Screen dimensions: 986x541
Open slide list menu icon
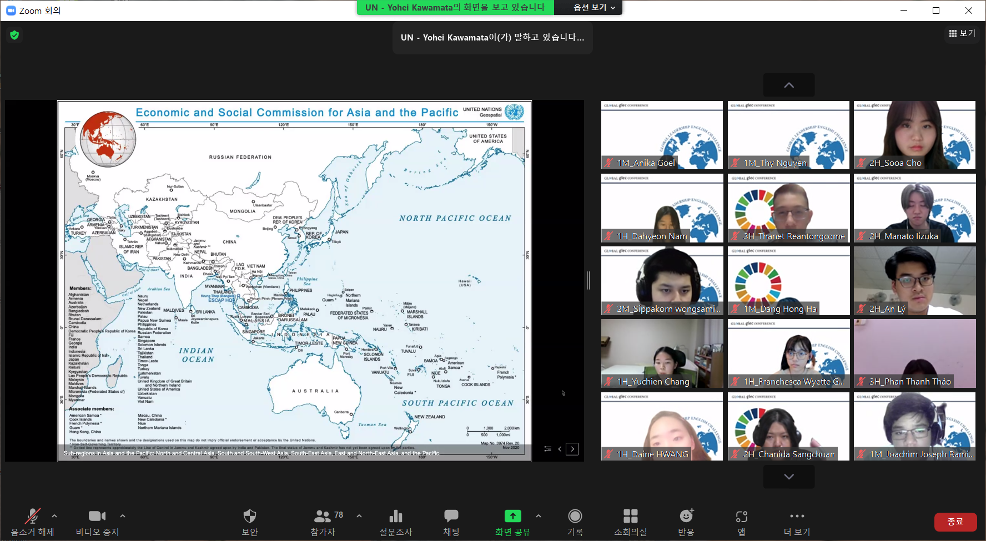tap(548, 449)
